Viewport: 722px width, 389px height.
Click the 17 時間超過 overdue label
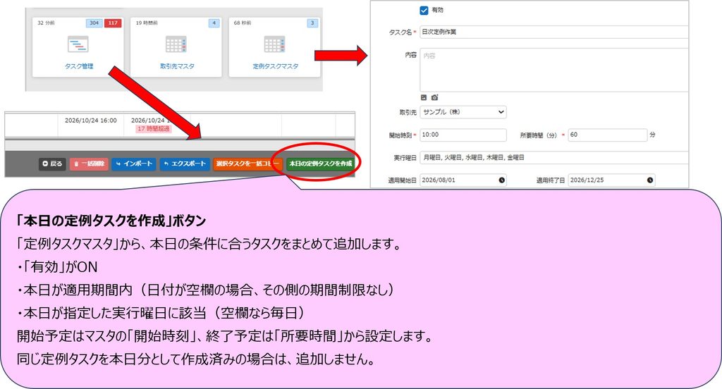pyautogui.click(x=153, y=129)
